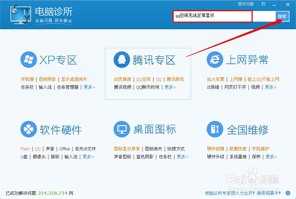This screenshot has height=199, width=296.
Task: Select the 系统重装 link
Action: coord(238,157)
